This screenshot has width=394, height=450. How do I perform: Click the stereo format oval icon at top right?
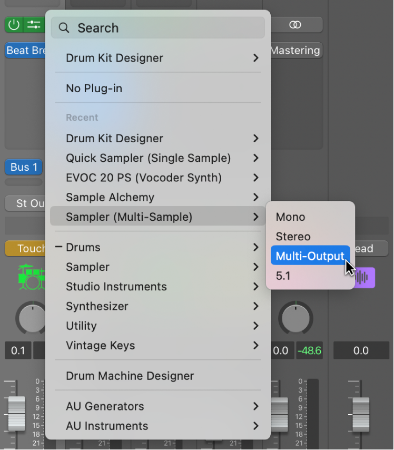pos(295,25)
